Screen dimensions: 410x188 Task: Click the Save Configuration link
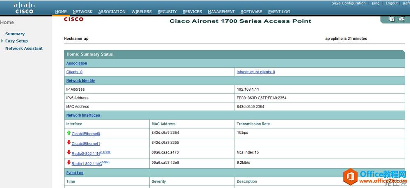pyautogui.click(x=348, y=3)
